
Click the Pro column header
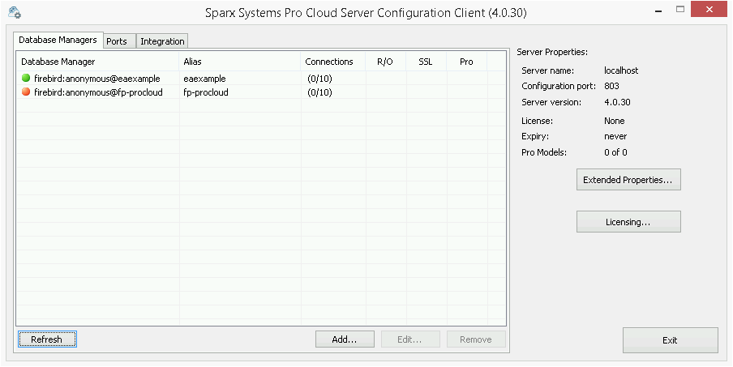[466, 62]
